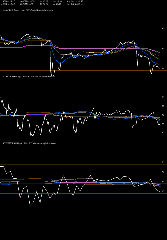Select the high price H: 13.16

coord(58,1)
